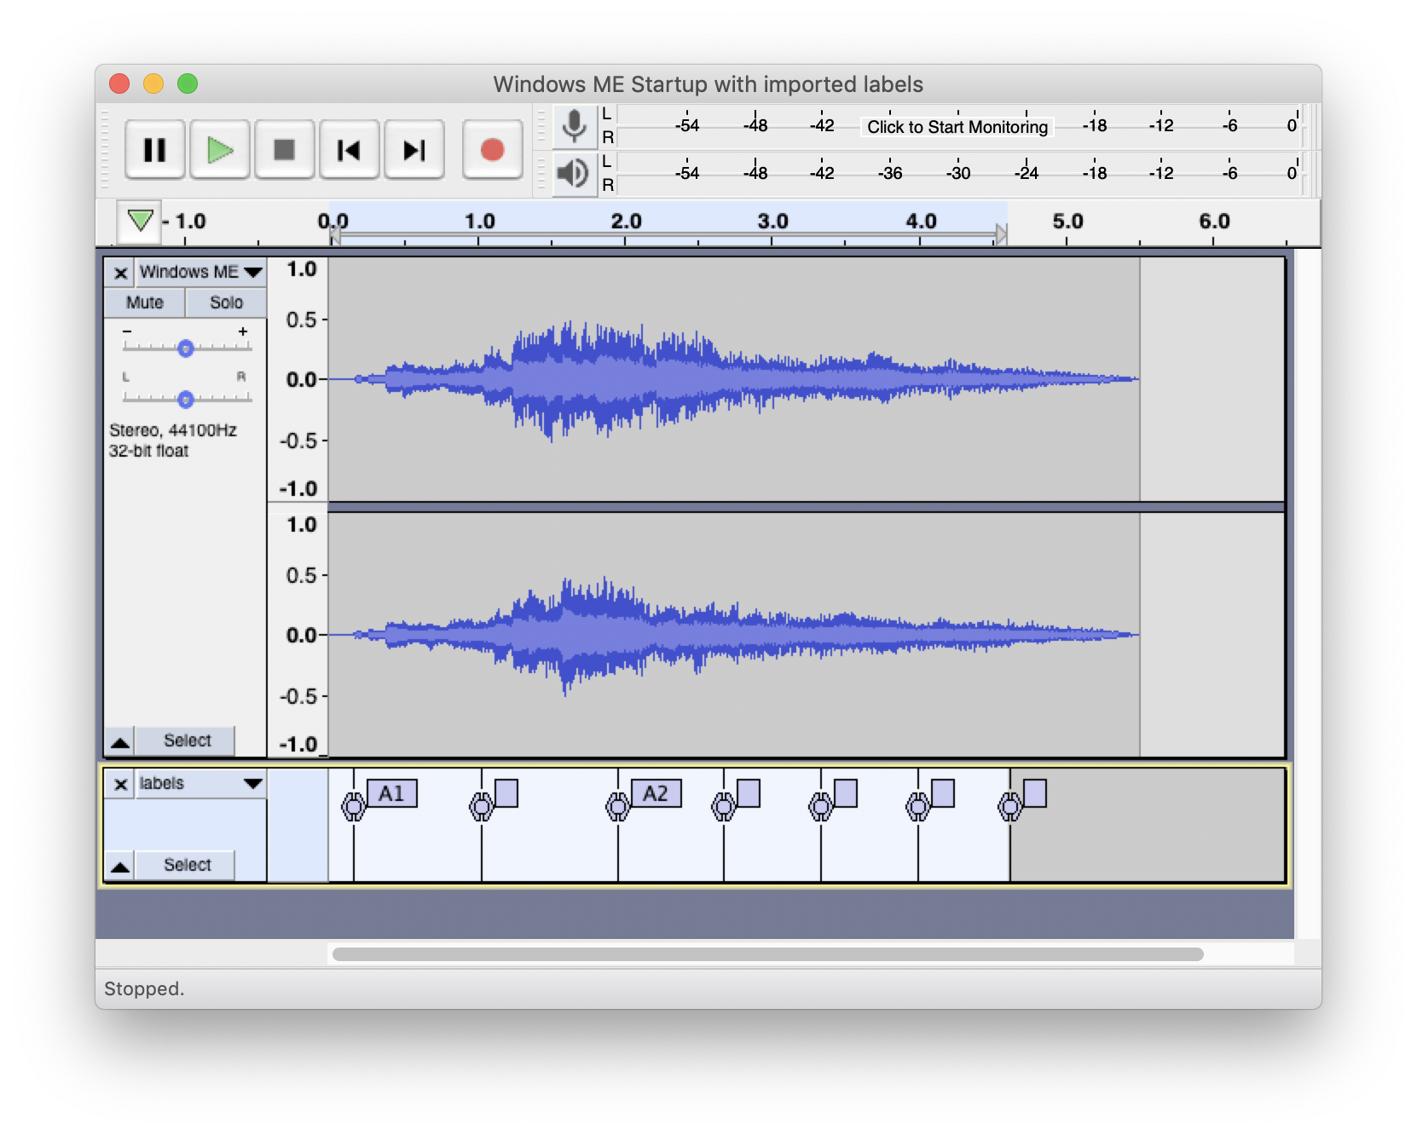
Task: Skip to start of project
Action: point(349,150)
